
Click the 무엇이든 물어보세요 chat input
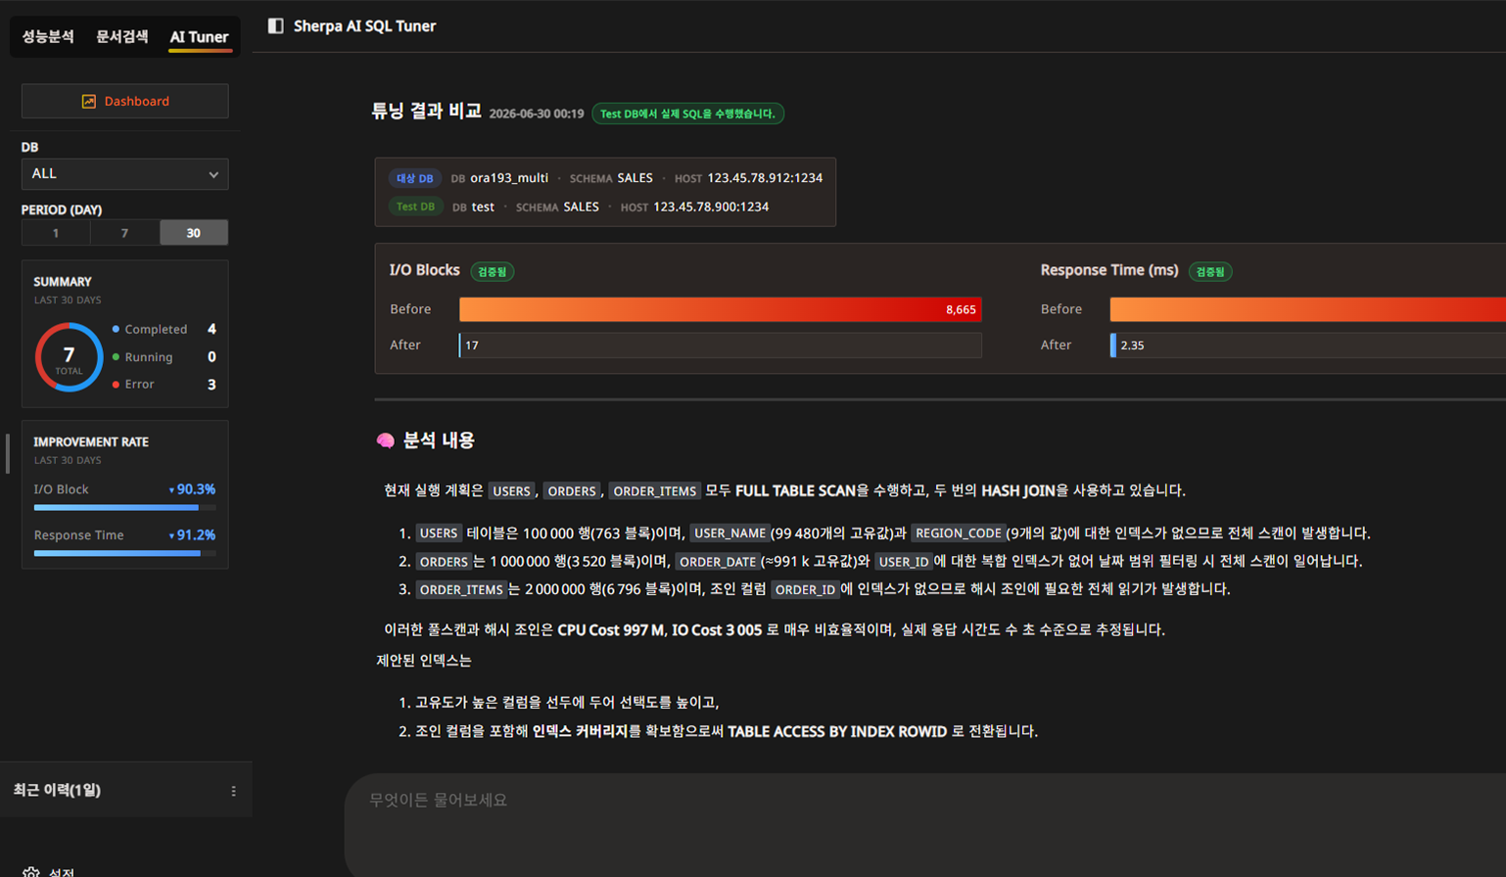click(x=925, y=825)
